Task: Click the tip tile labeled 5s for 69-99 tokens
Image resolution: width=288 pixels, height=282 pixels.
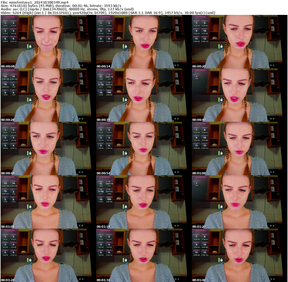Action: pos(5,39)
